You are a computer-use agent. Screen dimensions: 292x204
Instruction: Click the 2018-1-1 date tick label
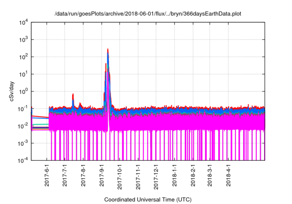tap(174, 175)
